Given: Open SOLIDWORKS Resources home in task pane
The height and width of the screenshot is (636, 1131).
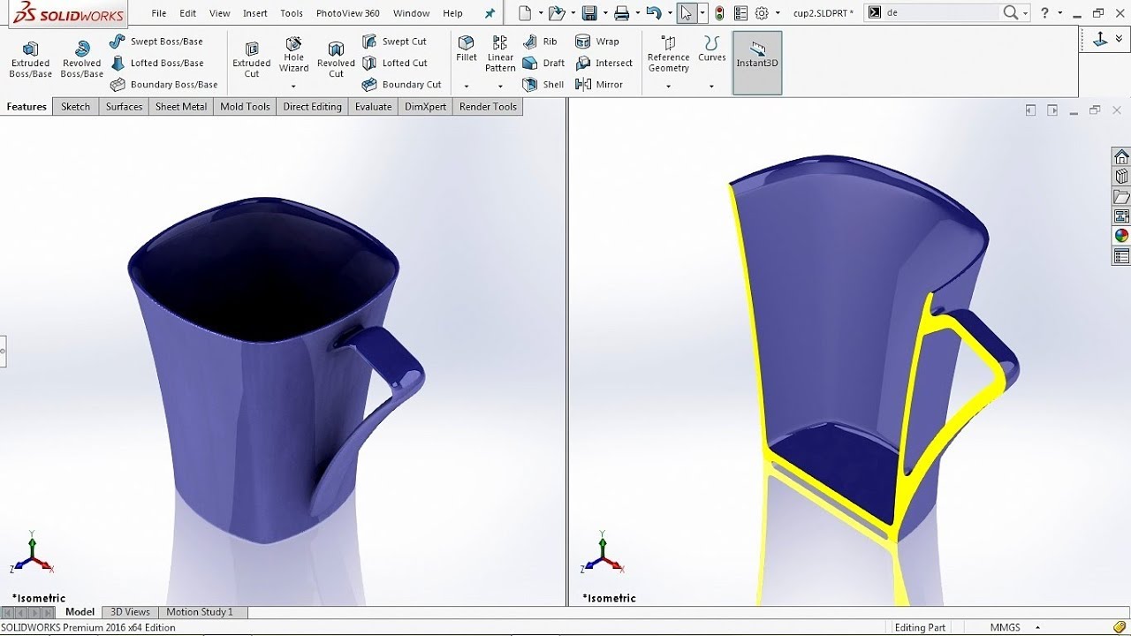Looking at the screenshot, I should [x=1121, y=156].
